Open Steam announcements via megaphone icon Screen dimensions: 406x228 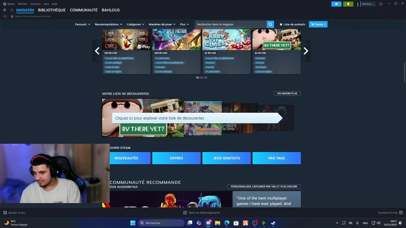click(336, 4)
